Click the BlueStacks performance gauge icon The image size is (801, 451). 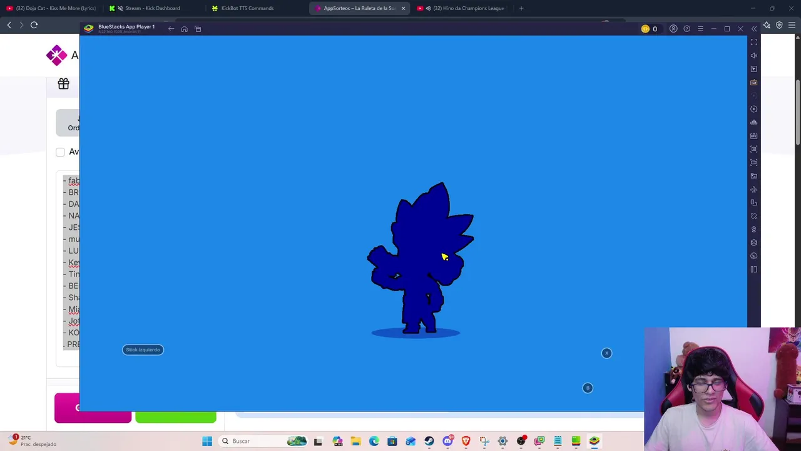(753, 256)
